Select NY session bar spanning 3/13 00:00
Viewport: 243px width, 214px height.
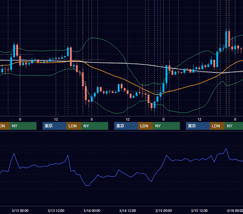tap(23, 126)
